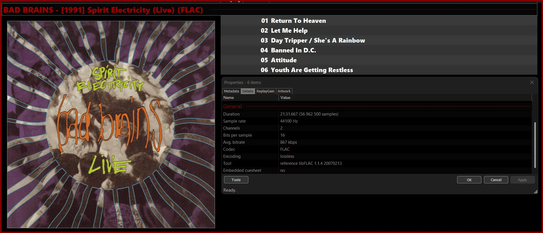543x233 pixels.
Task: Select track 06 Youth Are Getting Restless
Action: click(x=379, y=70)
